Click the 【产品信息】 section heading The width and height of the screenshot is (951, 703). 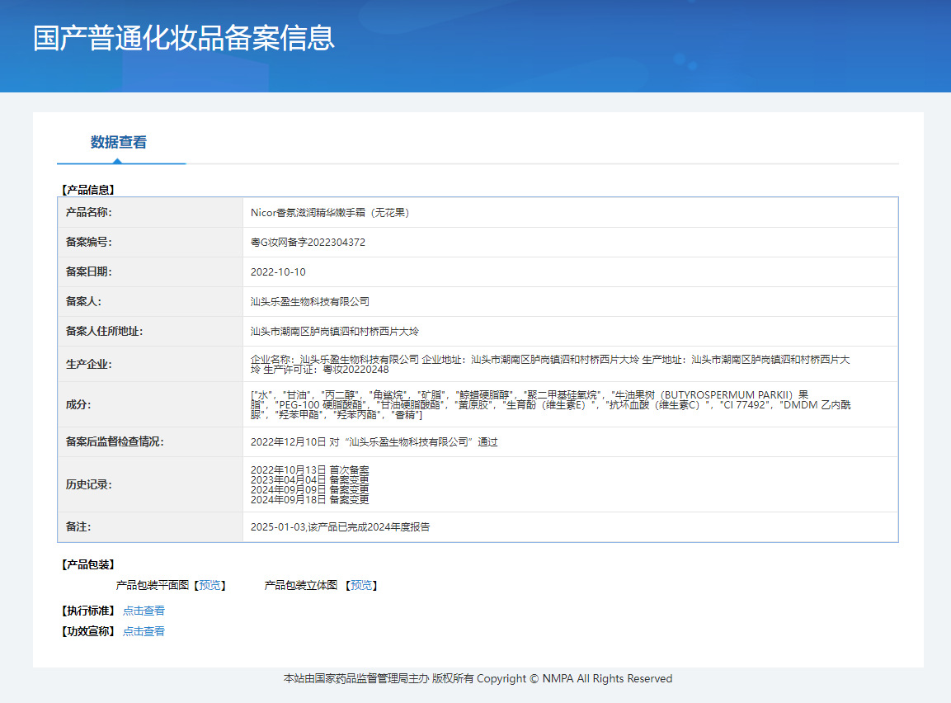88,190
